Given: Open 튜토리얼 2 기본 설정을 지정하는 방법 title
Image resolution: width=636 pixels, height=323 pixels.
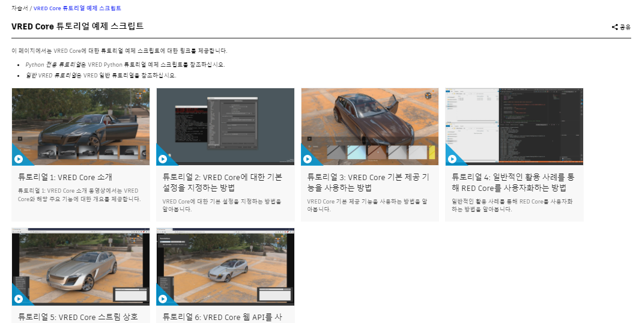Looking at the screenshot, I should (222, 183).
